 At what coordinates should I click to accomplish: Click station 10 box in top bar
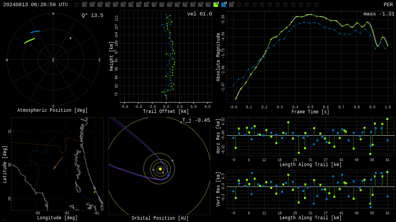[x=154, y=4]
